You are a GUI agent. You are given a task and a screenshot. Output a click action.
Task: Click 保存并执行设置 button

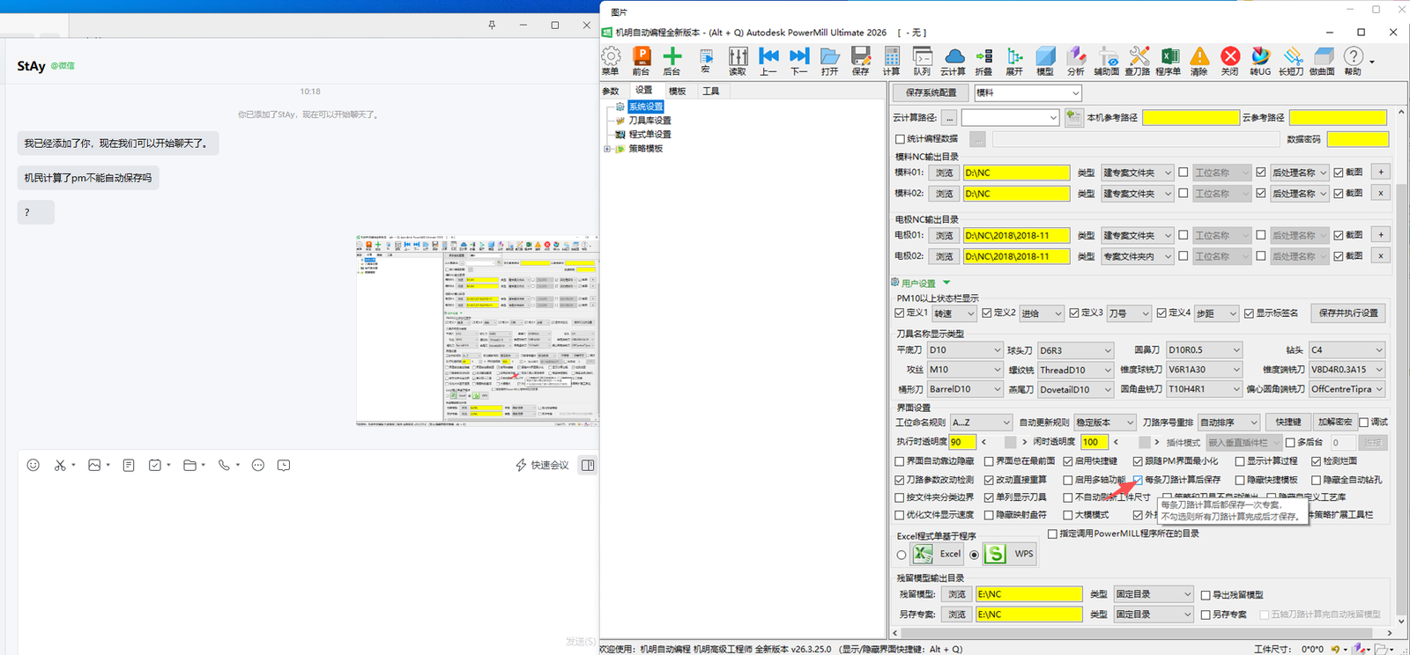[x=1348, y=313]
